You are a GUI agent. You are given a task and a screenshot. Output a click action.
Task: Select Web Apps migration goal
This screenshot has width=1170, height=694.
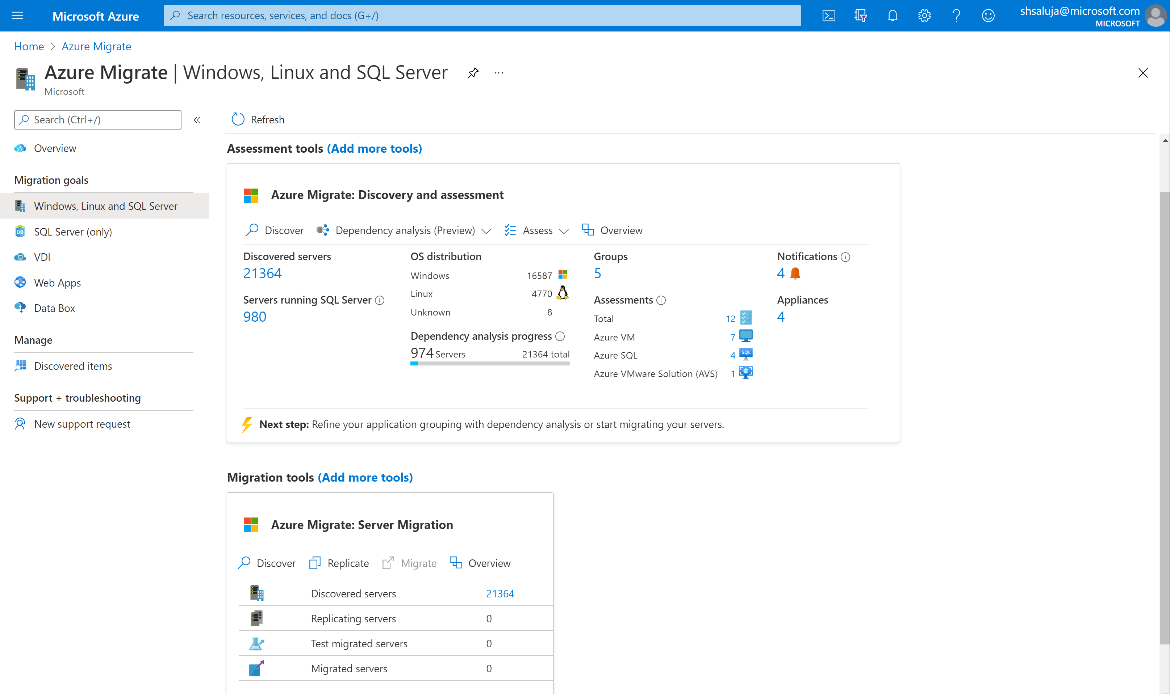[x=57, y=283]
